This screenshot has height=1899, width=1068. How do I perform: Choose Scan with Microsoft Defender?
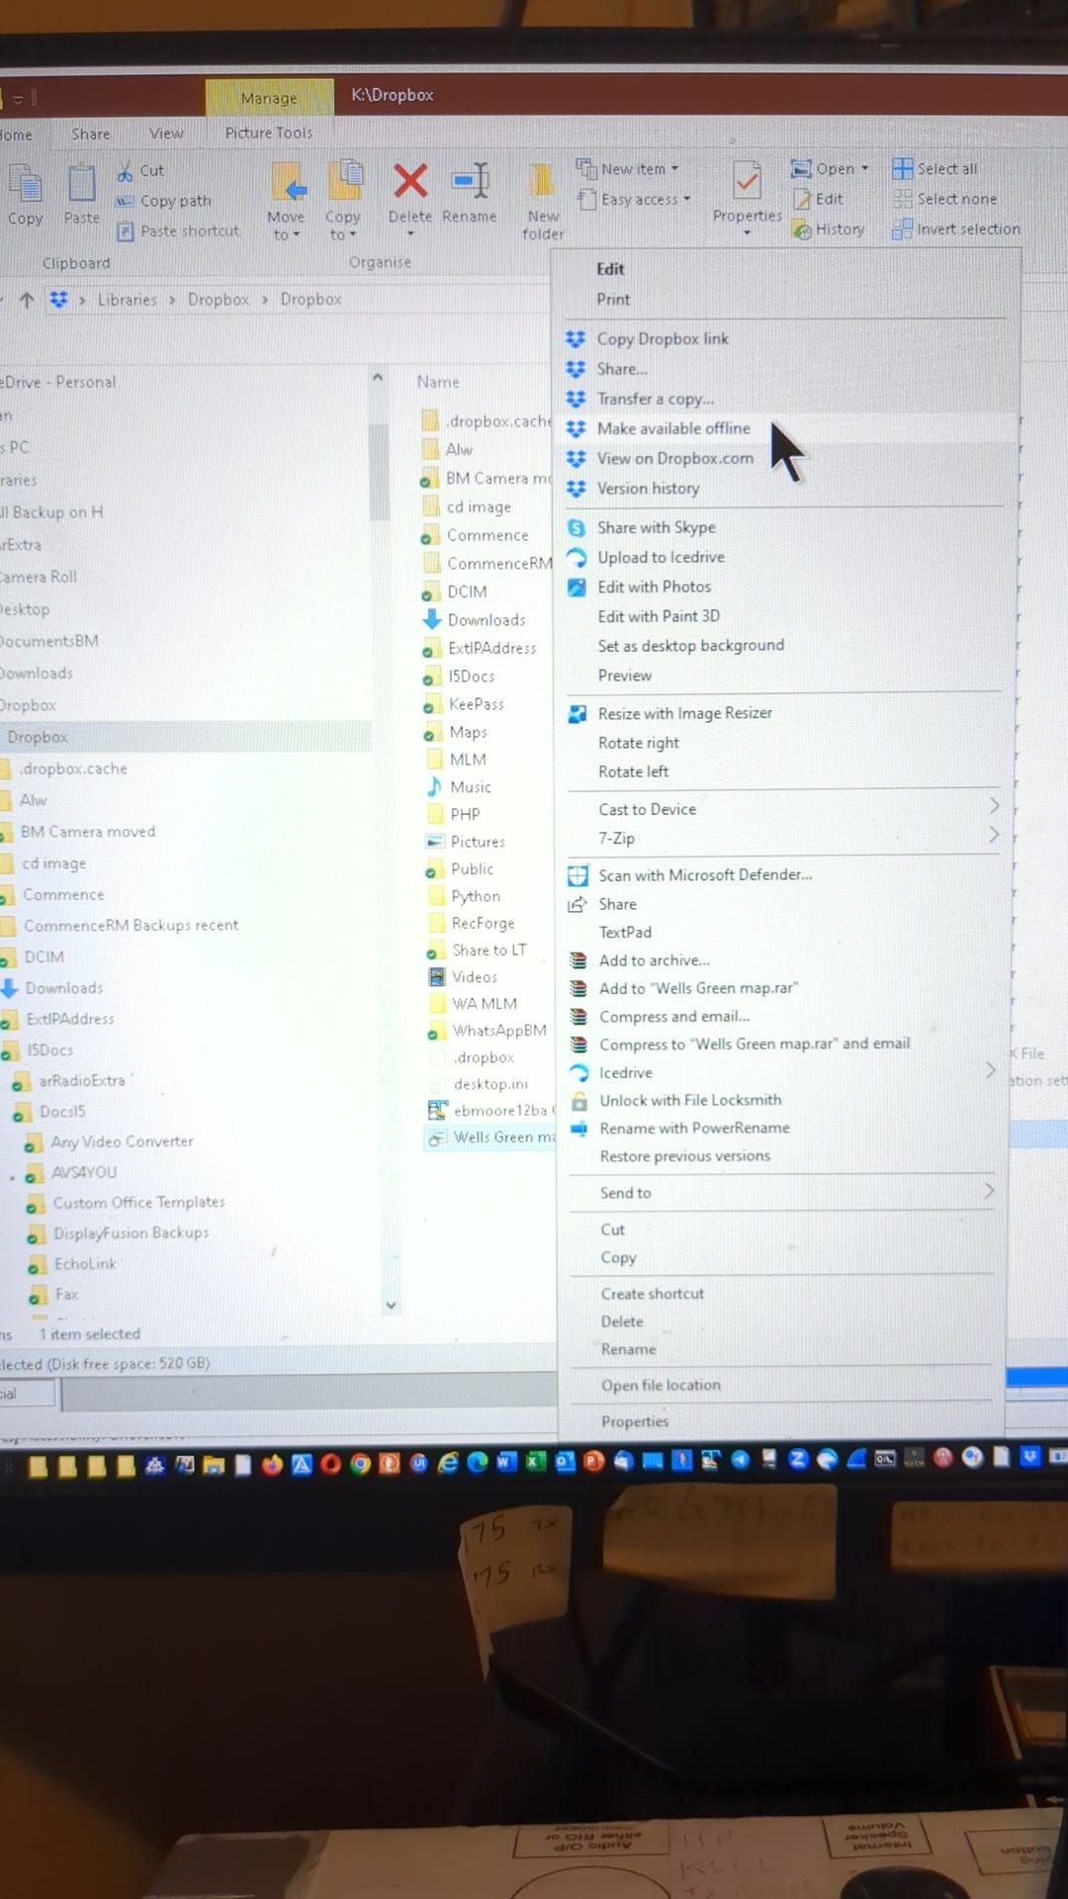tap(705, 875)
